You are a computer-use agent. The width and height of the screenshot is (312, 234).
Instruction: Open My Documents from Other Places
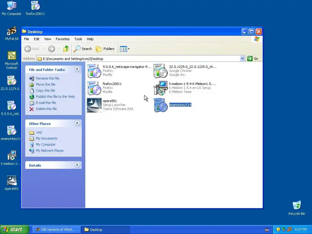[x=47, y=138]
